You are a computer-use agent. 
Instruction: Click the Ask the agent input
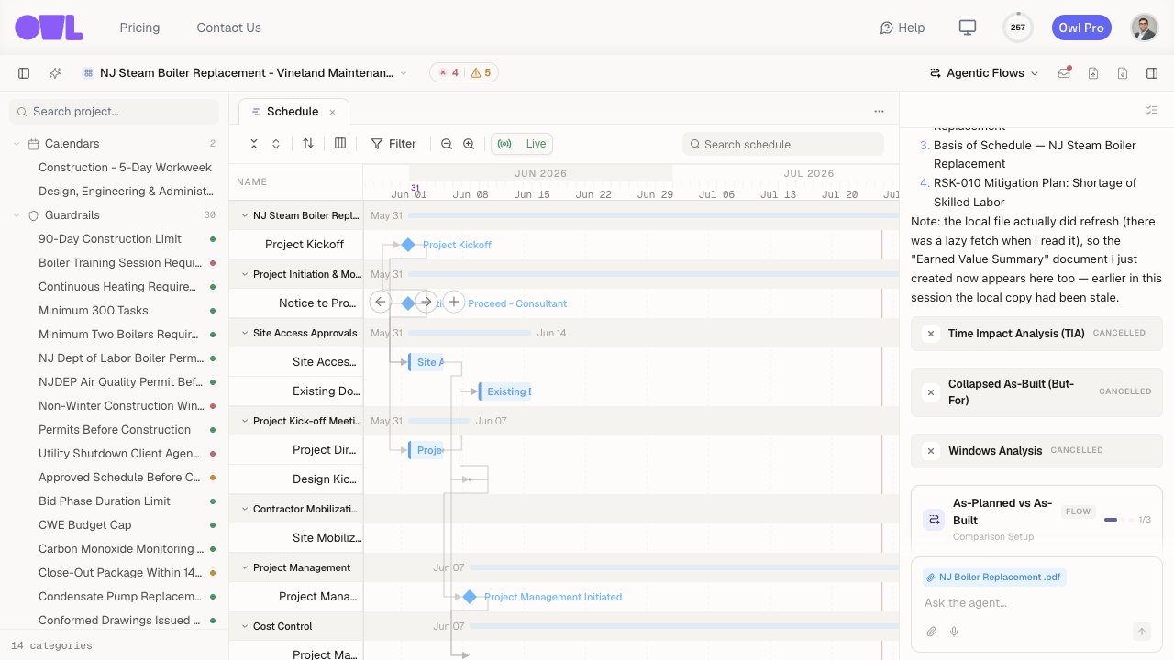tap(1036, 603)
